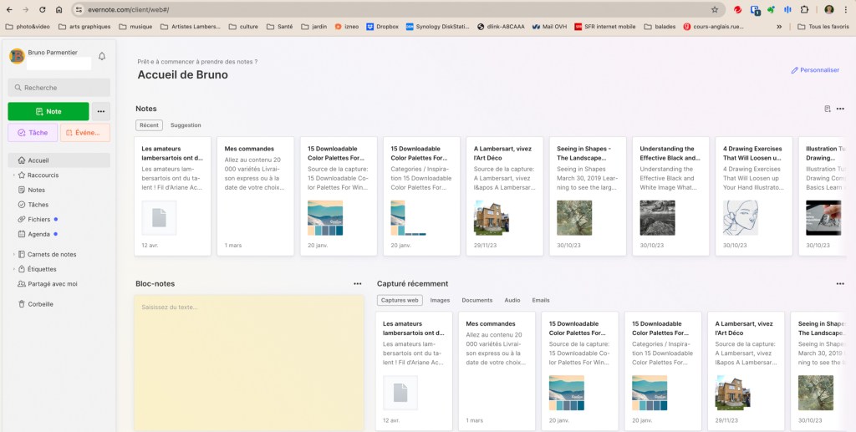
Task: Open the Emails tab
Action: [x=540, y=300]
